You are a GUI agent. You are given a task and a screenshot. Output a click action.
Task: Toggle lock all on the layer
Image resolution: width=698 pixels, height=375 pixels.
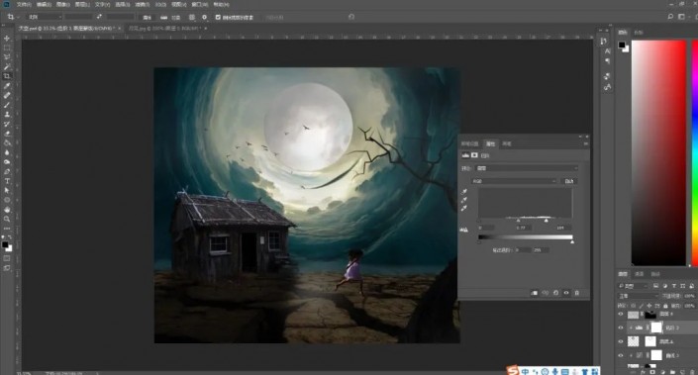tap(665, 306)
